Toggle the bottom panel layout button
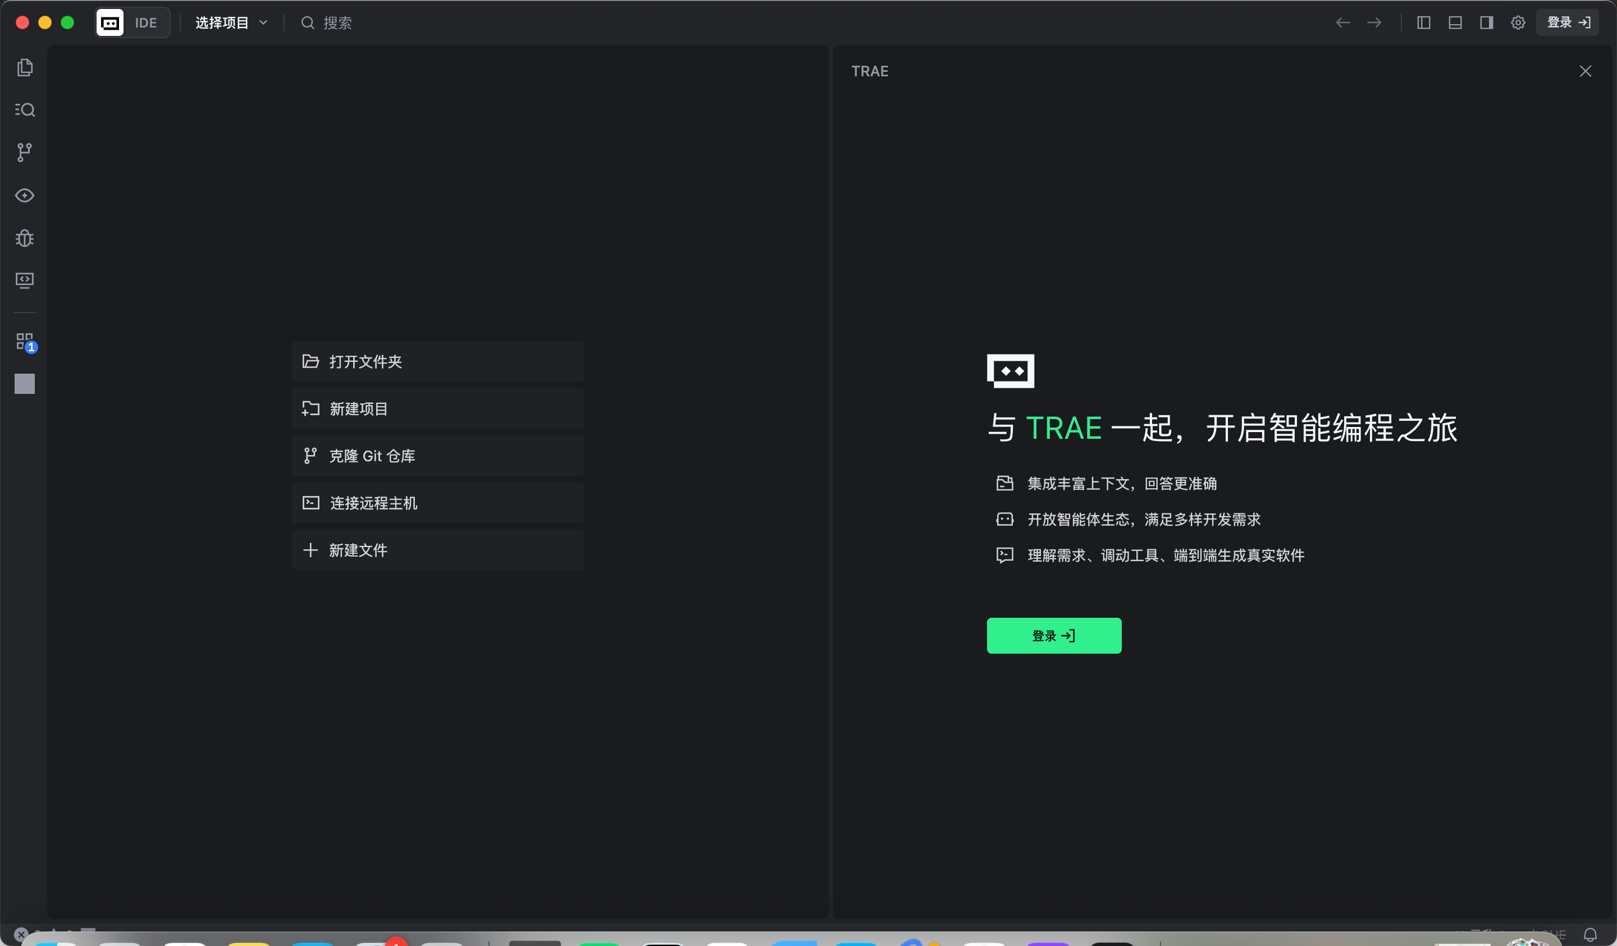 pyautogui.click(x=1455, y=22)
